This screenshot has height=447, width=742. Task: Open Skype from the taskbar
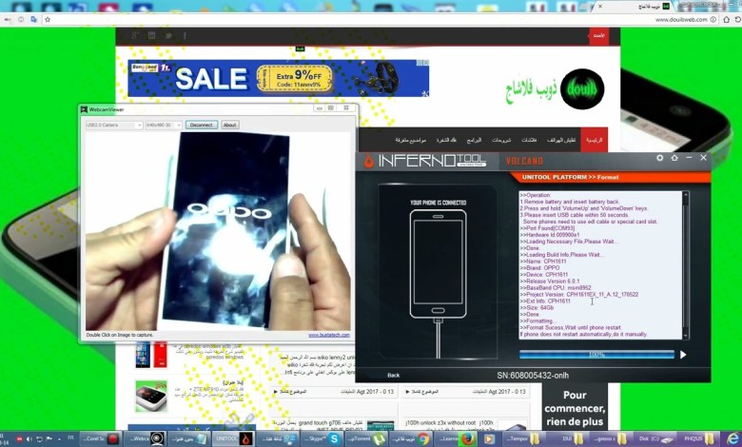click(335, 438)
